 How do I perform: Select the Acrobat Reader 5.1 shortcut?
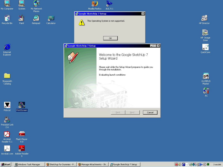[7, 137]
